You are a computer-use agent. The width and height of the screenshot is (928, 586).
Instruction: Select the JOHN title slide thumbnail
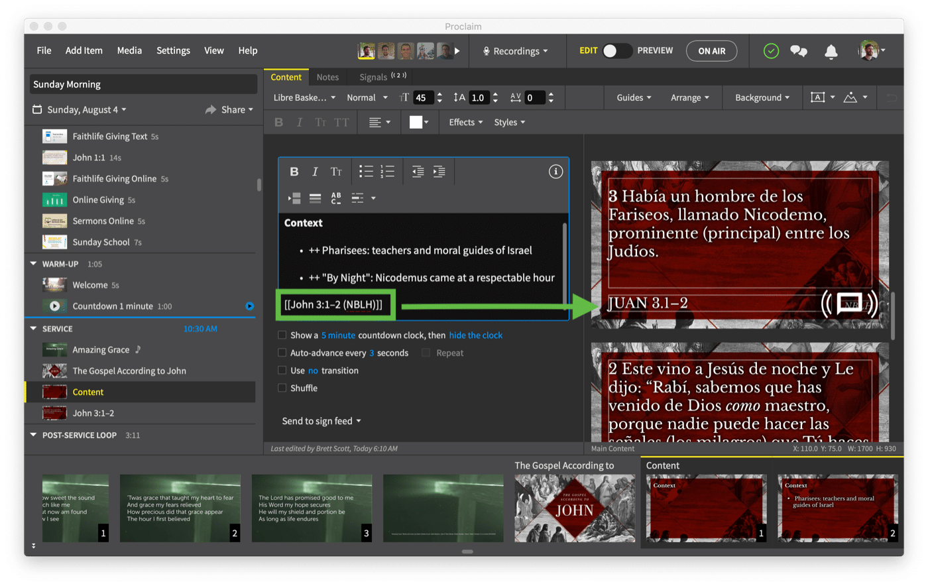click(x=575, y=508)
